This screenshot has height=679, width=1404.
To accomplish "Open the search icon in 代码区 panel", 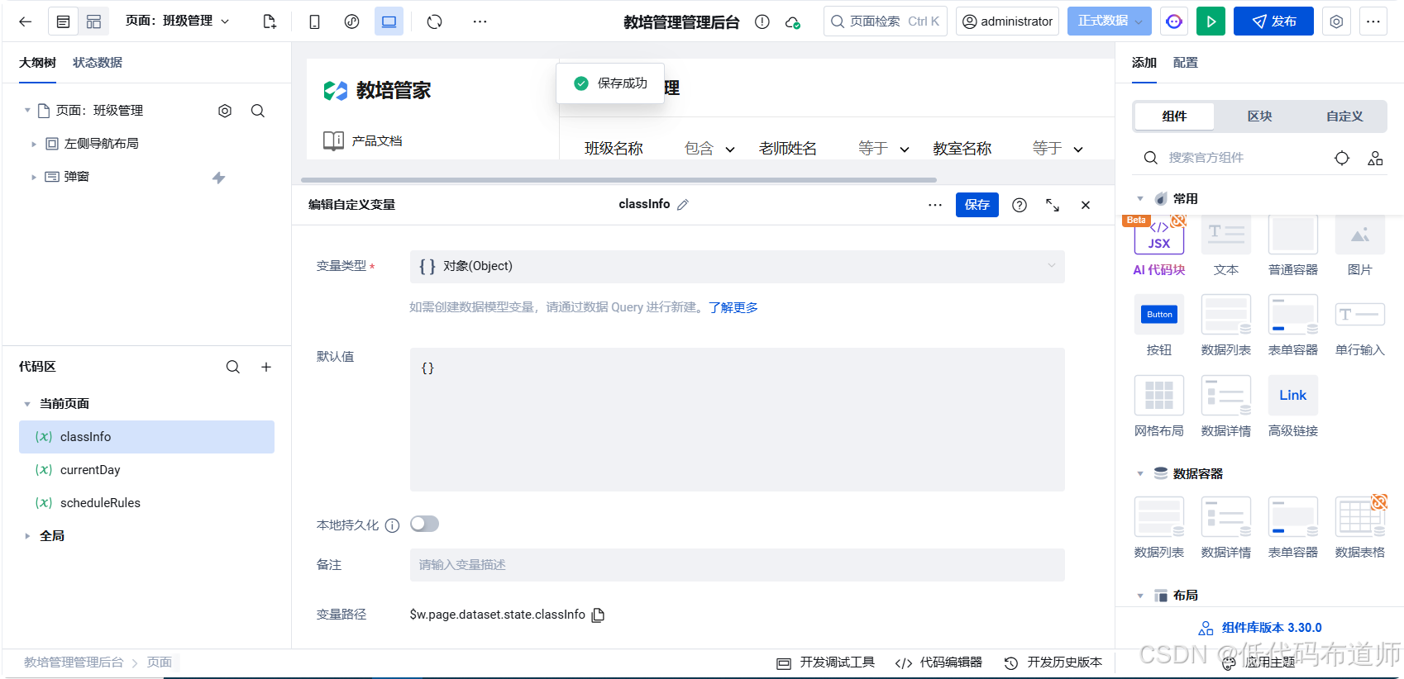I will (x=233, y=367).
